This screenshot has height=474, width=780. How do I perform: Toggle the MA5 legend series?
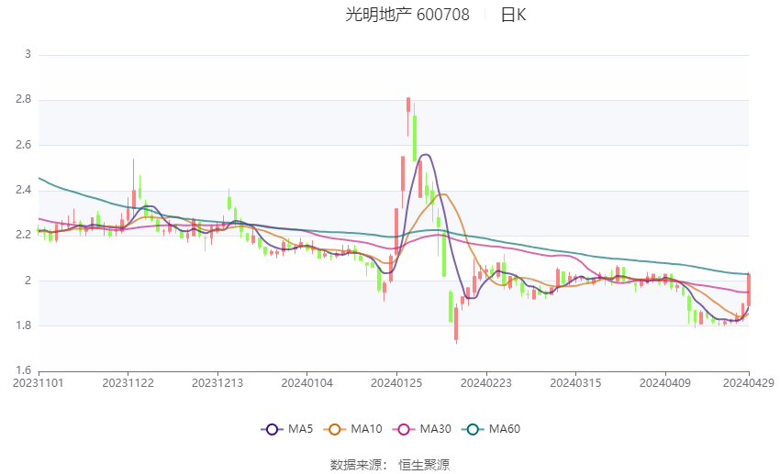point(287,429)
